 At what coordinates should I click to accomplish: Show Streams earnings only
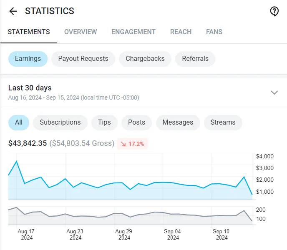[223, 122]
